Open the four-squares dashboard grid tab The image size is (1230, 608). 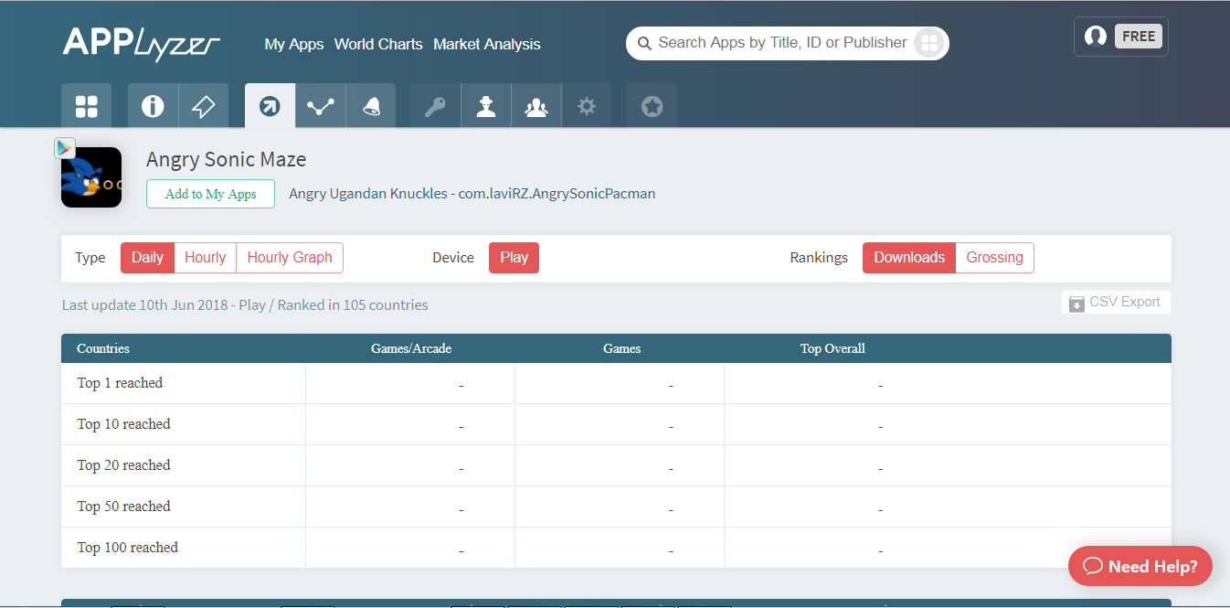coord(86,106)
